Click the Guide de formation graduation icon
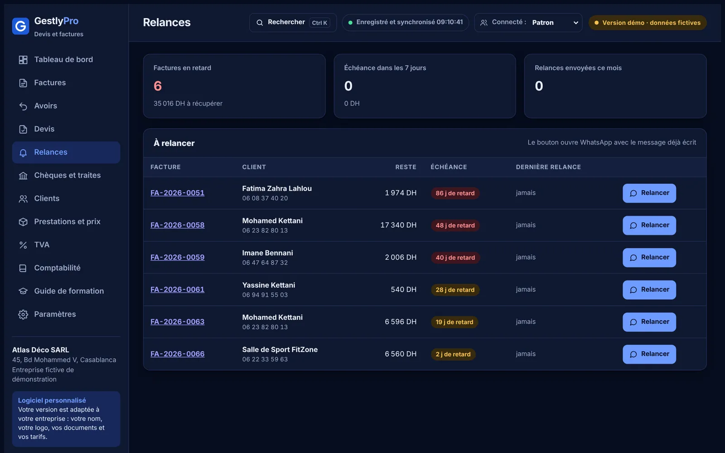 point(23,291)
